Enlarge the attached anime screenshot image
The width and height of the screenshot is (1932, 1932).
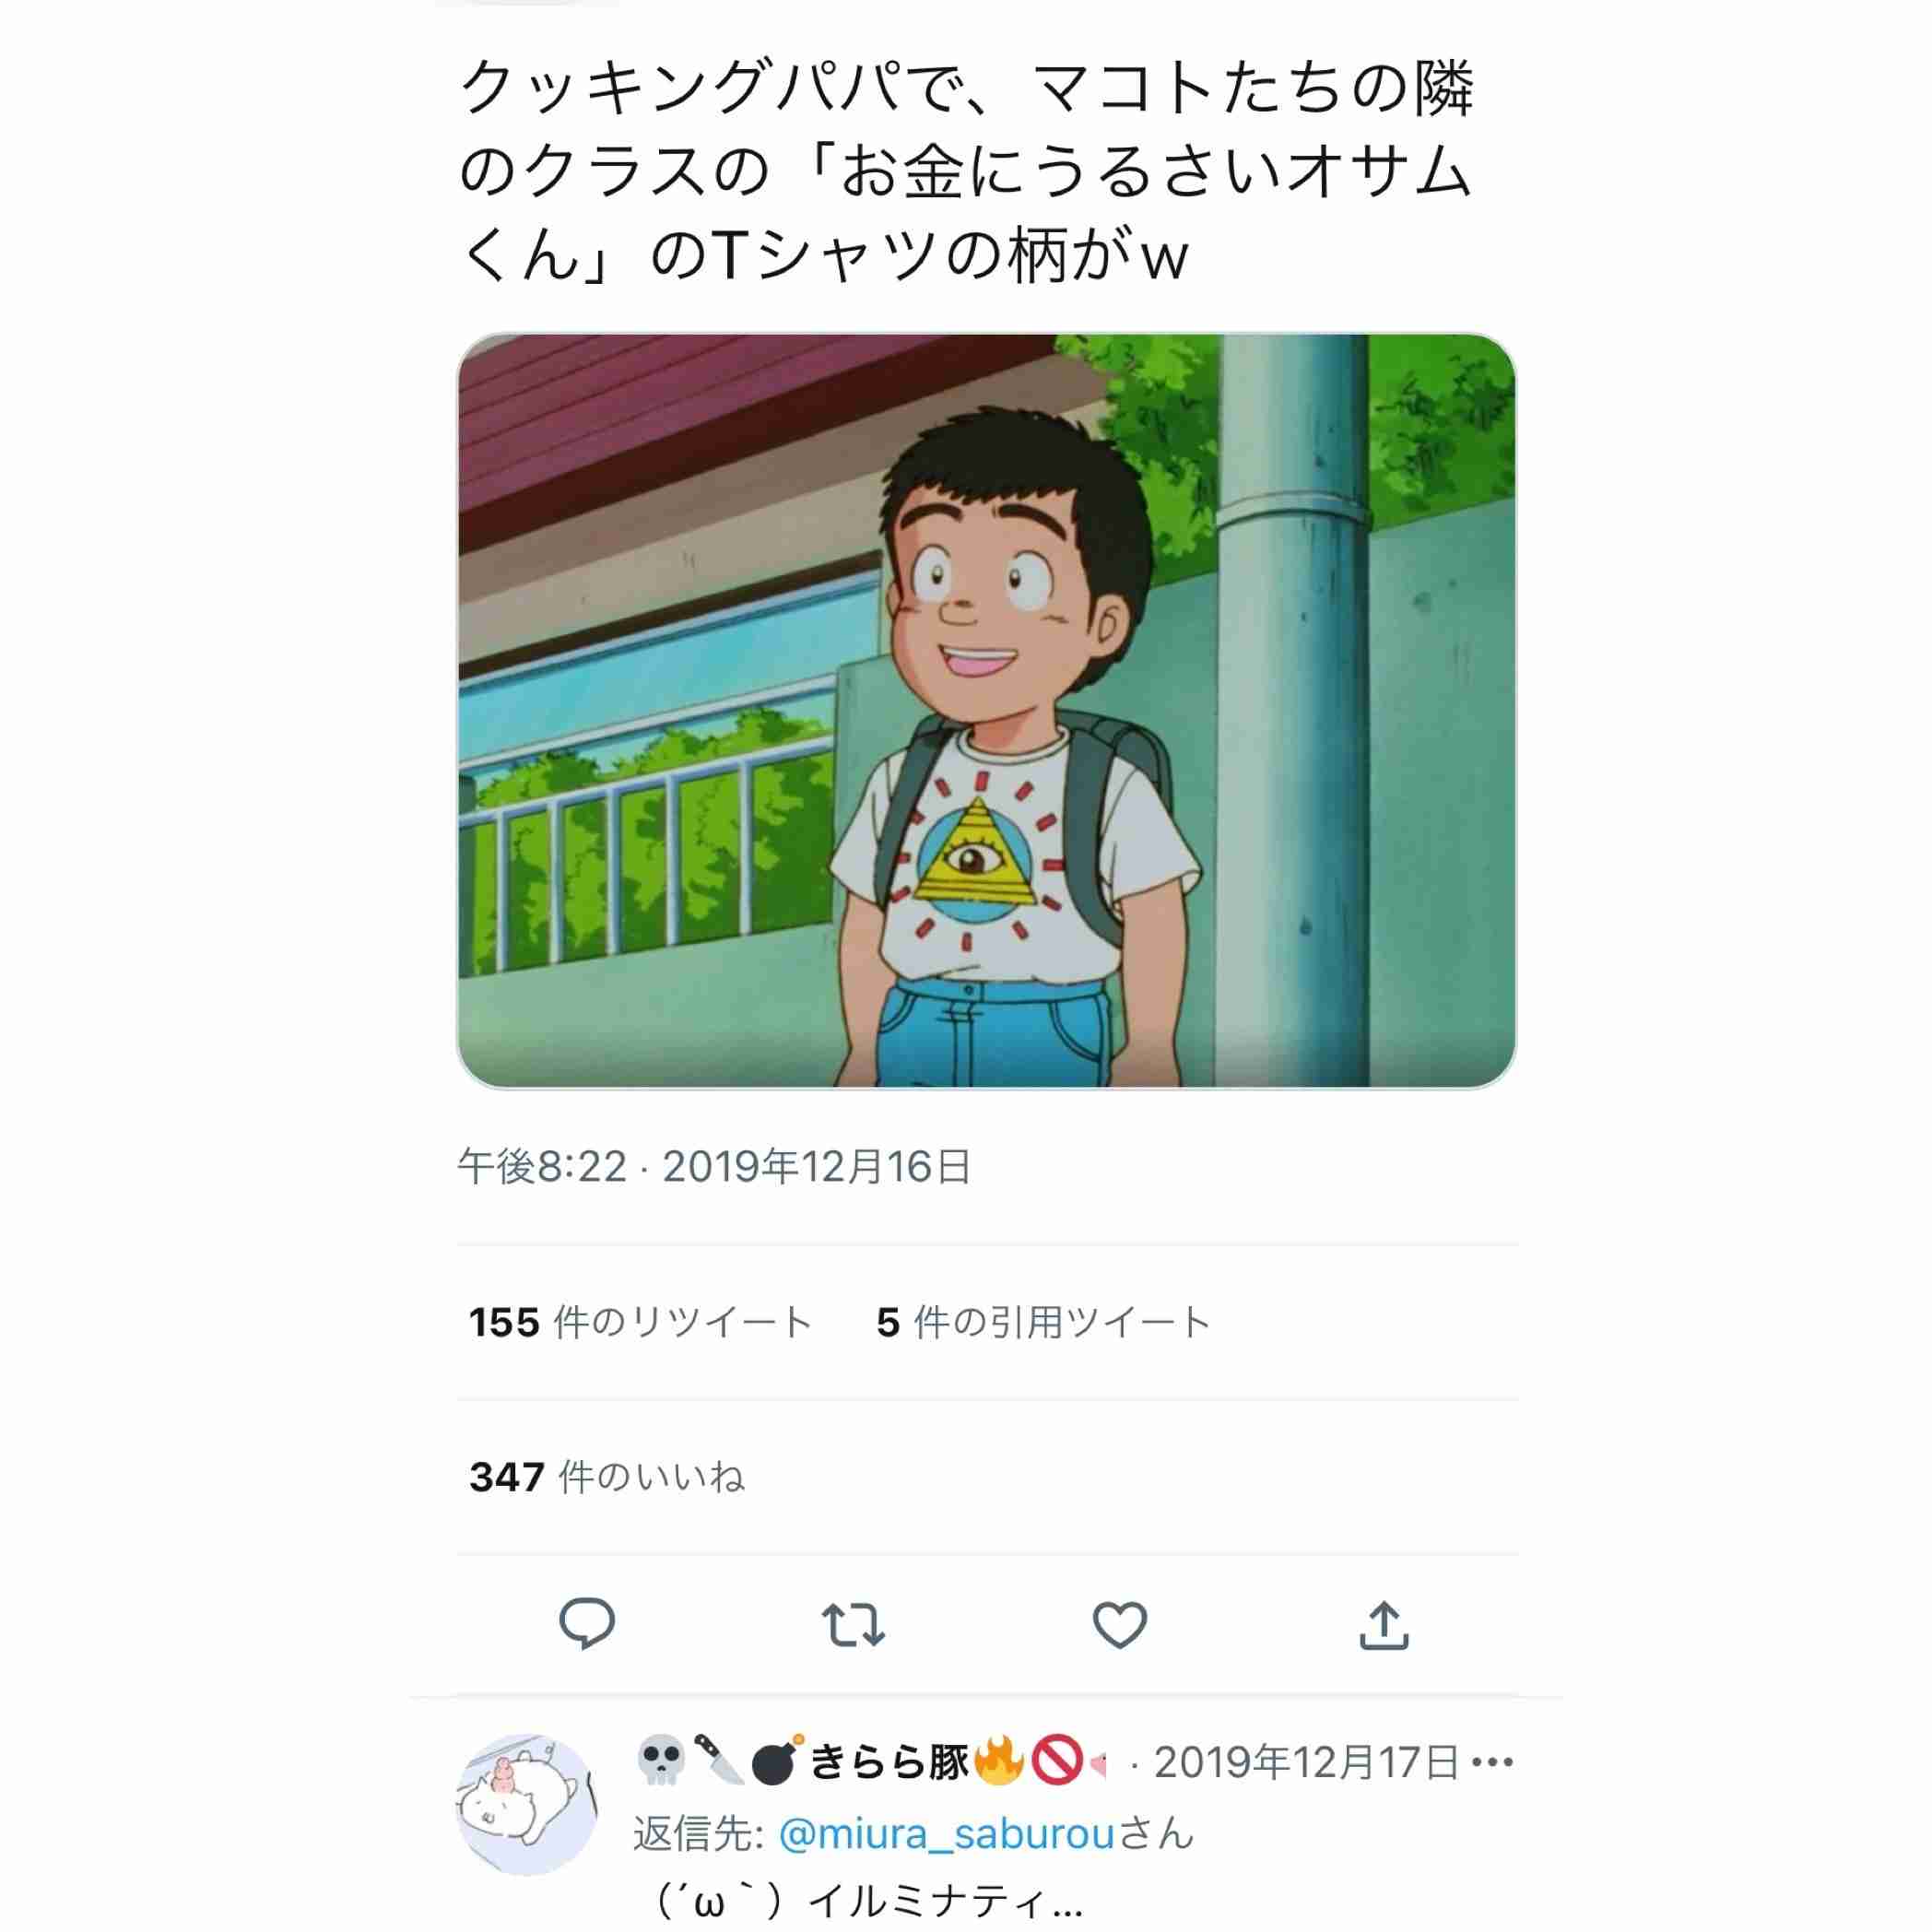(986, 711)
